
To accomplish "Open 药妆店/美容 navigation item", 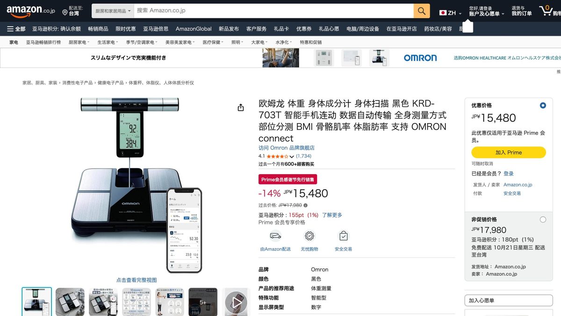I will click(x=438, y=29).
